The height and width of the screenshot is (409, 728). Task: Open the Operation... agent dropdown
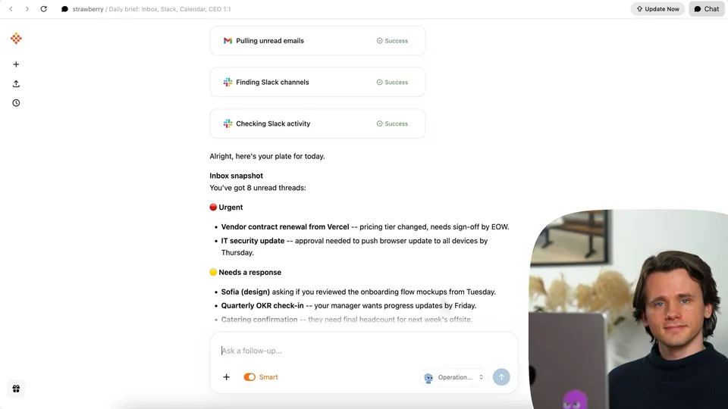(454, 377)
